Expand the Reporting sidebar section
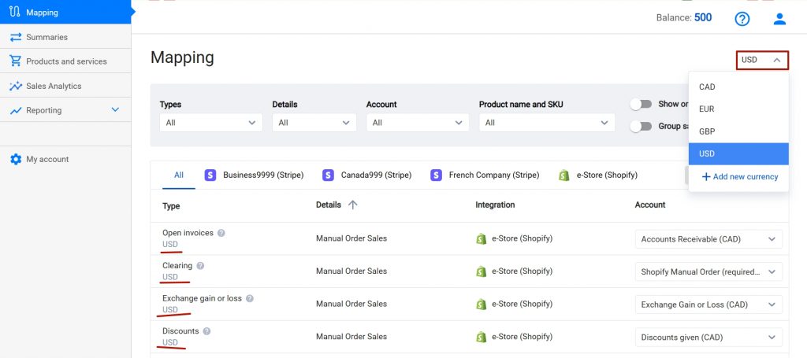The height and width of the screenshot is (358, 807). pyautogui.click(x=115, y=110)
